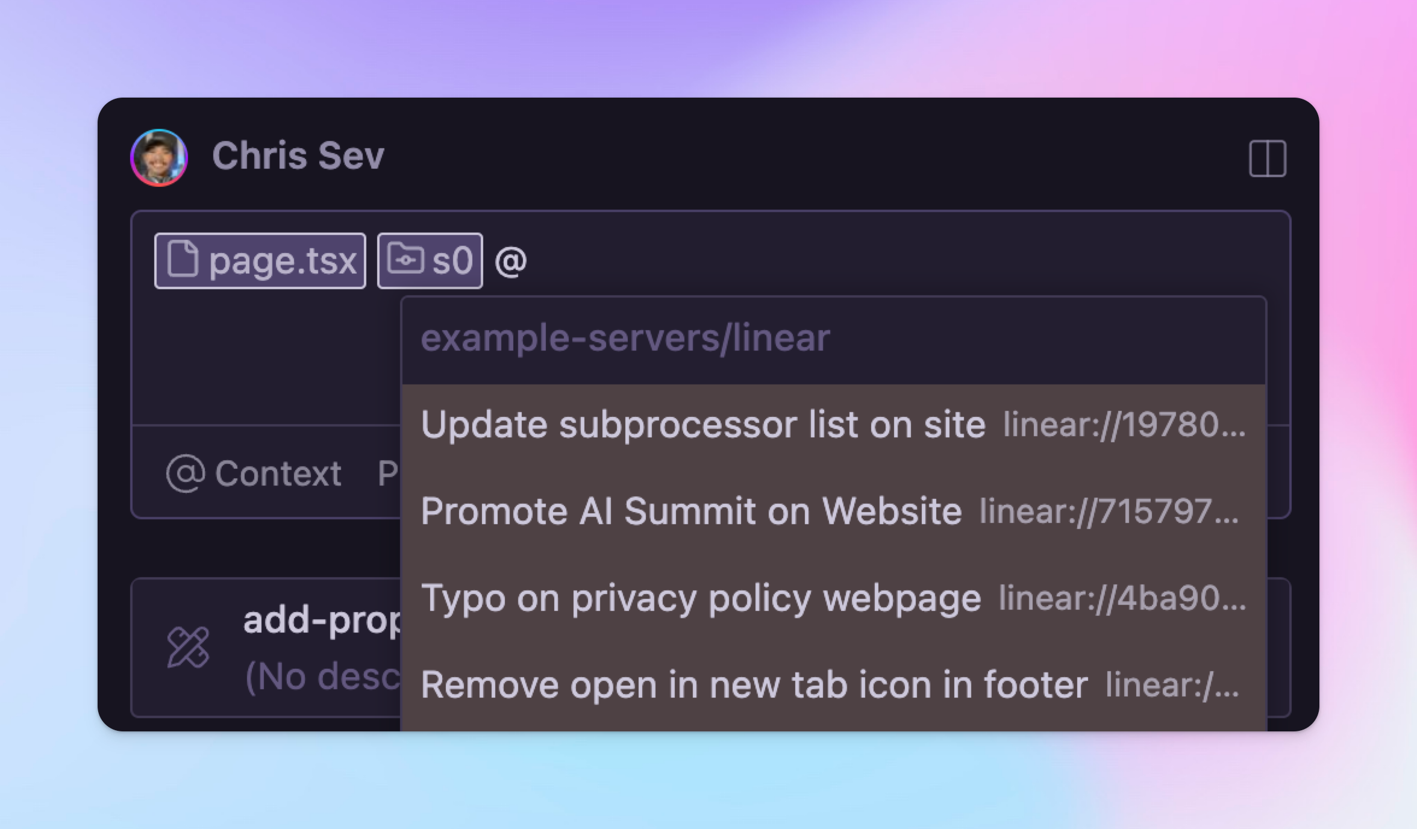
Task: Click the @ icon beside Context
Action: click(186, 473)
